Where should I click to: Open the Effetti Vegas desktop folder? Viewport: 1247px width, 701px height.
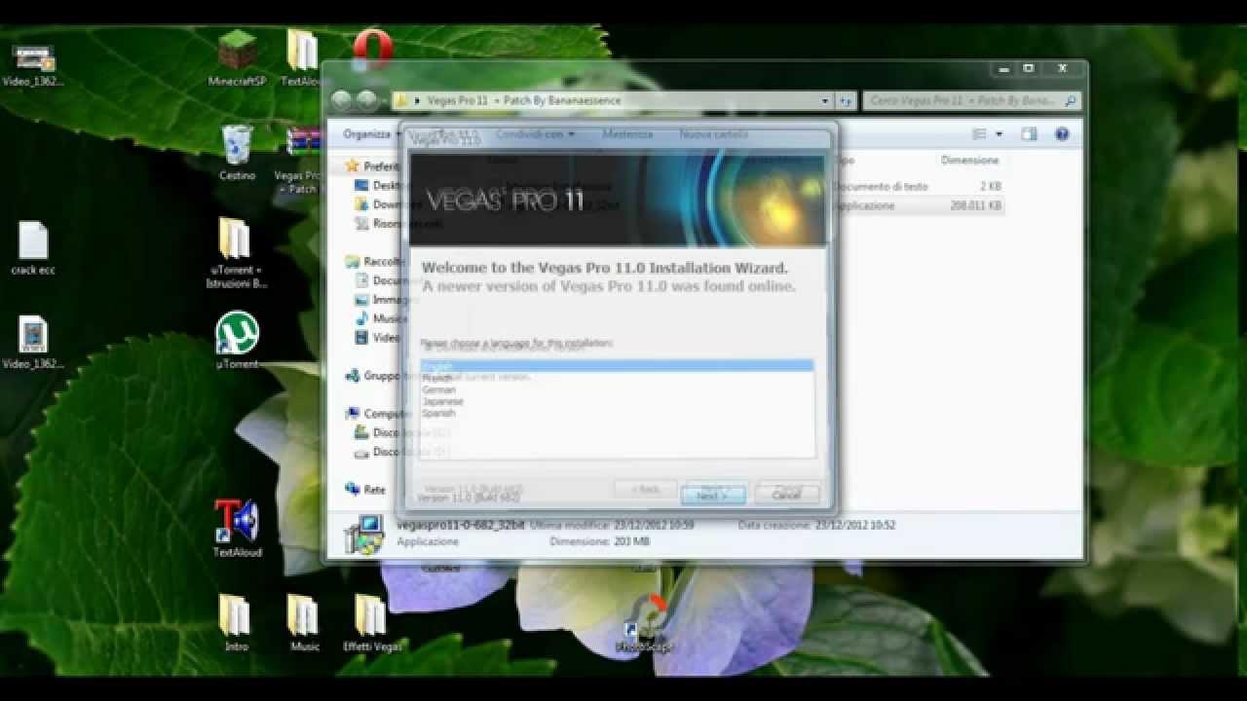[x=371, y=623]
